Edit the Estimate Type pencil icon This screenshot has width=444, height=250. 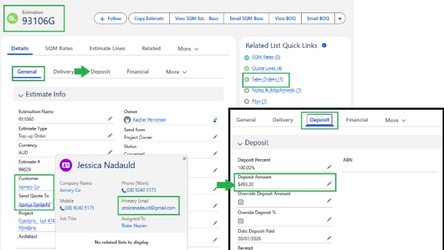click(110, 135)
